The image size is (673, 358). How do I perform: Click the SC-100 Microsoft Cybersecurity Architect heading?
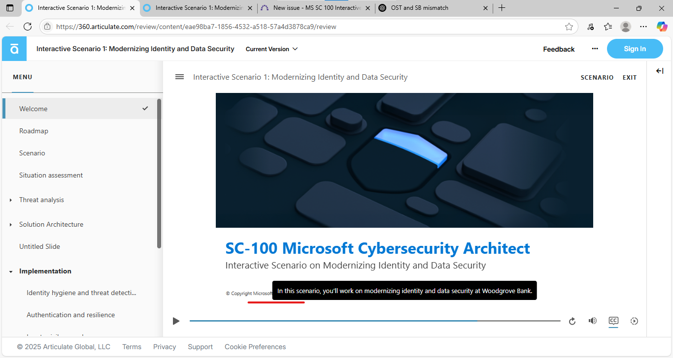click(378, 248)
